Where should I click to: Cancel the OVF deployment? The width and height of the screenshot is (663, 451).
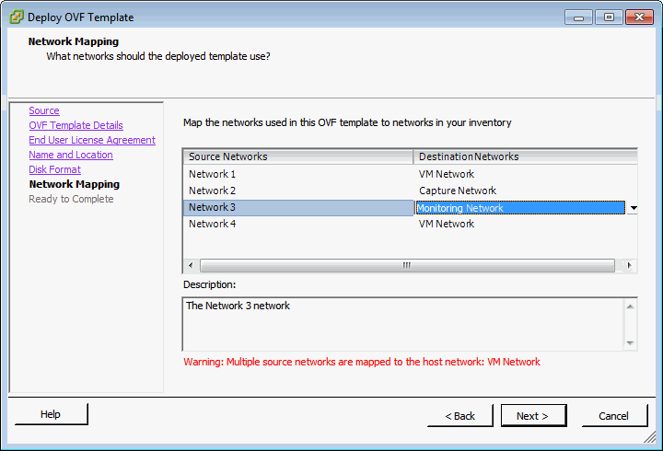click(x=613, y=416)
